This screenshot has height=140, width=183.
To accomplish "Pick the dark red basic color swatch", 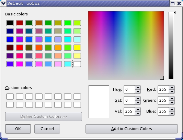I will (20, 23).
